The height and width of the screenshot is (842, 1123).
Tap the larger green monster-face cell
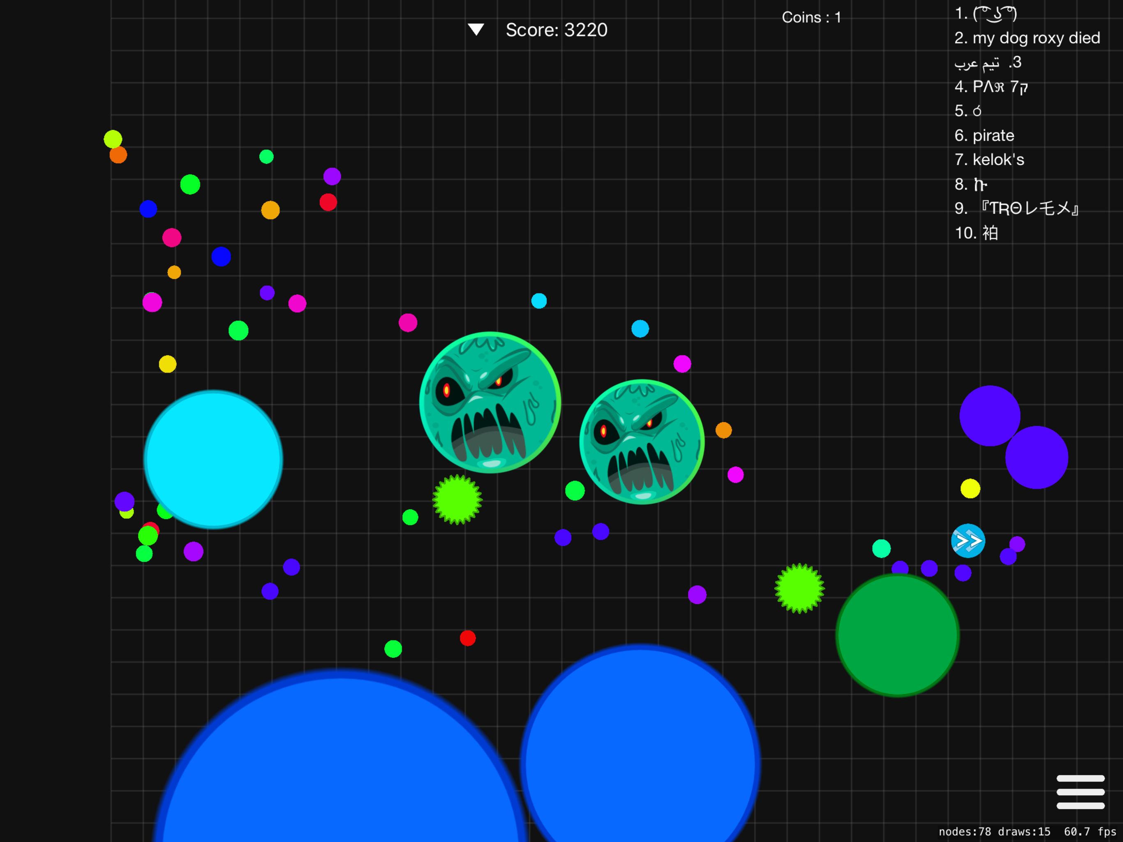490,402
